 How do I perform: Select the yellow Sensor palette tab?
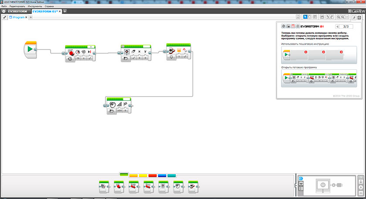tap(143, 175)
